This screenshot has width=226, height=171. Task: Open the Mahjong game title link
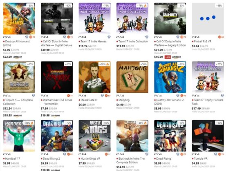[124, 100]
